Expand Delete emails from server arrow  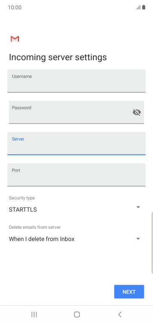coord(138,239)
